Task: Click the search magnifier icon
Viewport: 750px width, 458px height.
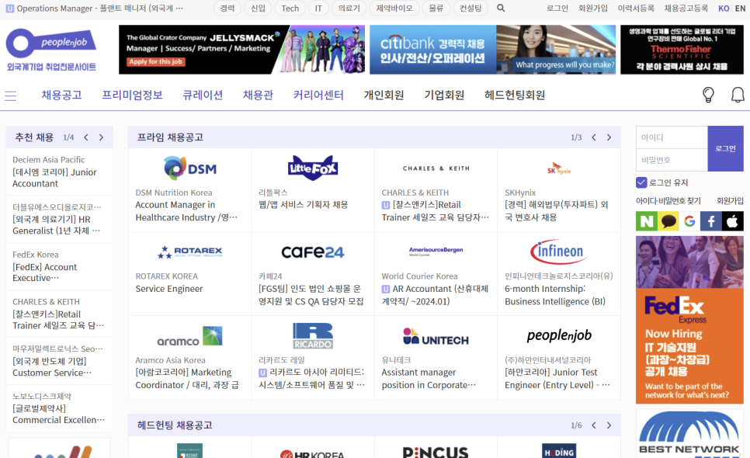Action: [501, 8]
